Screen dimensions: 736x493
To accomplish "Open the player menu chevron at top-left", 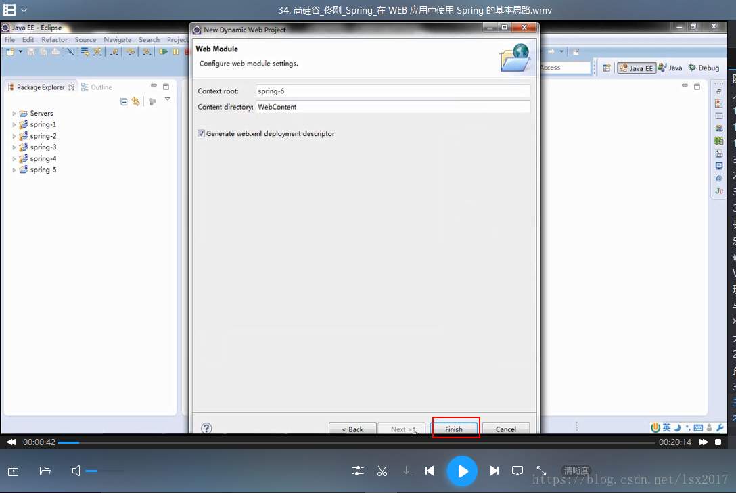I will 24,10.
